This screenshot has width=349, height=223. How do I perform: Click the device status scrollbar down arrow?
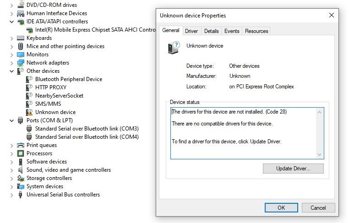(x=319, y=154)
